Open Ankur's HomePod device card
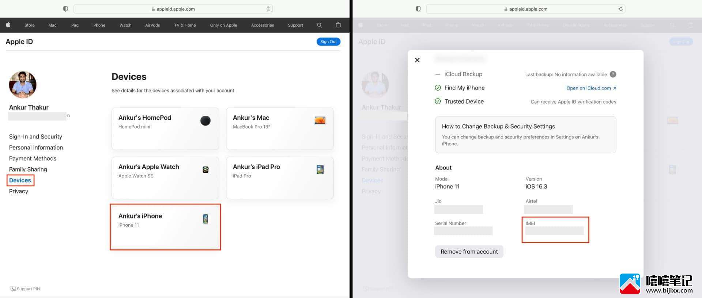This screenshot has width=702, height=298. pos(165,129)
